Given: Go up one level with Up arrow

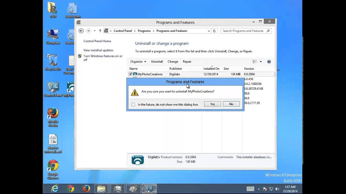Looking at the screenshot, I should coord(100,31).
